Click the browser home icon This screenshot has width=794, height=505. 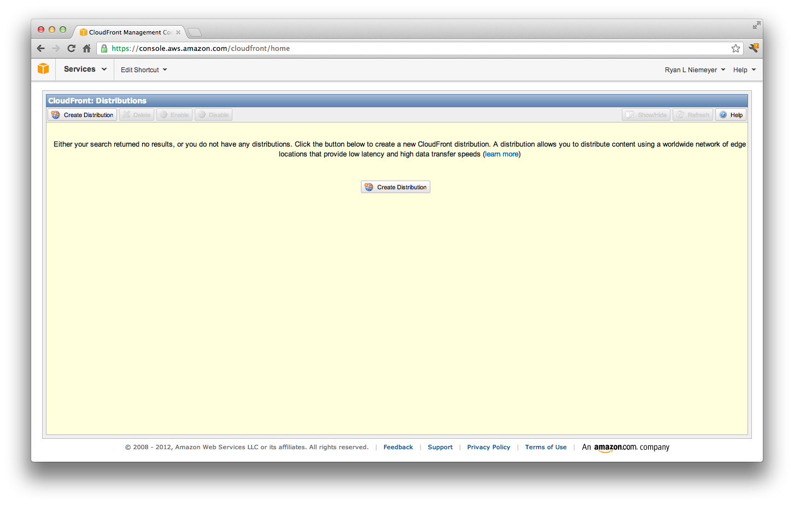coord(87,48)
